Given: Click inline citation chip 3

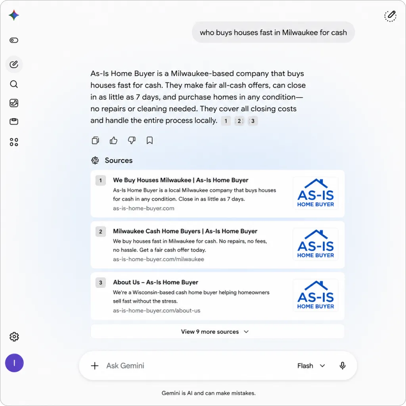Looking at the screenshot, I should pos(253,121).
